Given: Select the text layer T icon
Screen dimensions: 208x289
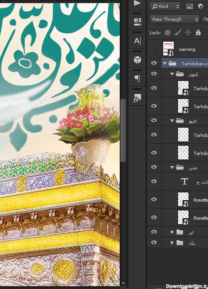Looking at the screenshot, I should [x=184, y=181].
